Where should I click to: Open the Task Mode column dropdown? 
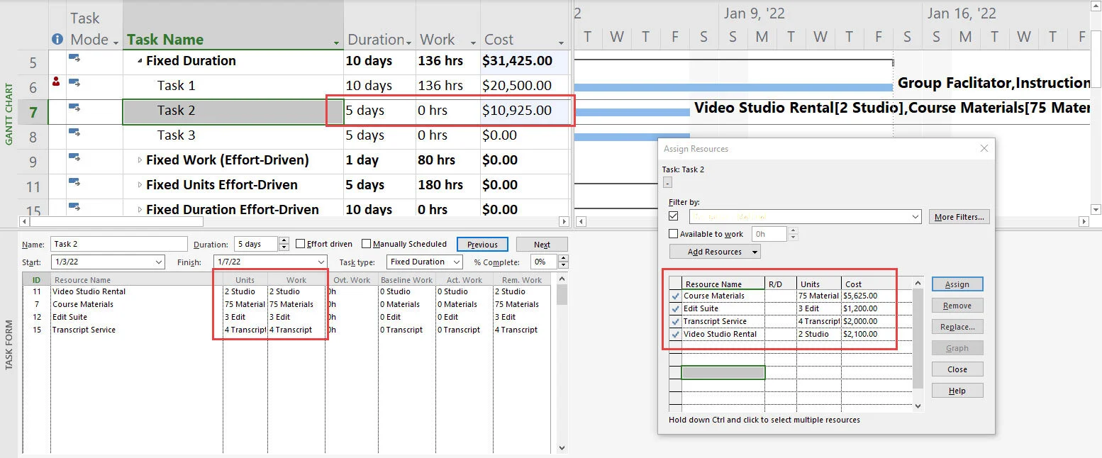click(115, 42)
